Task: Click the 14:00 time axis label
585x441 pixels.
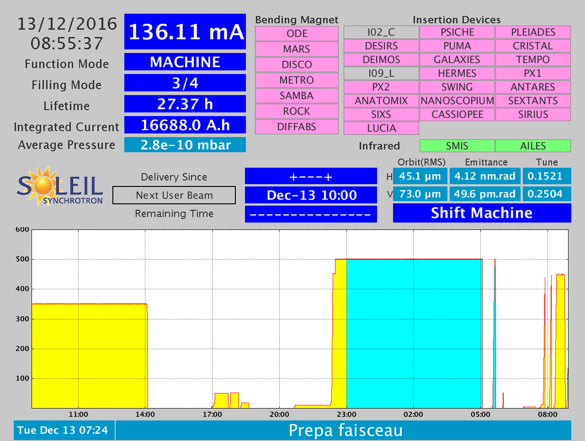Action: click(x=145, y=414)
